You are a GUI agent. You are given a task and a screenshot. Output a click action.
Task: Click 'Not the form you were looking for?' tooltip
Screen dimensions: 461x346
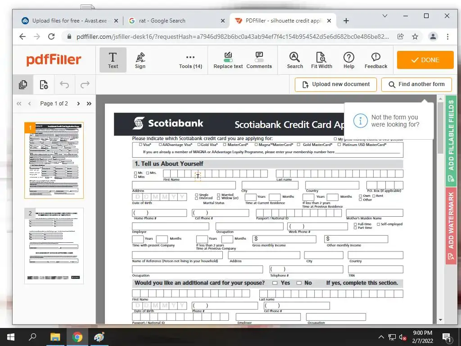tap(389, 121)
